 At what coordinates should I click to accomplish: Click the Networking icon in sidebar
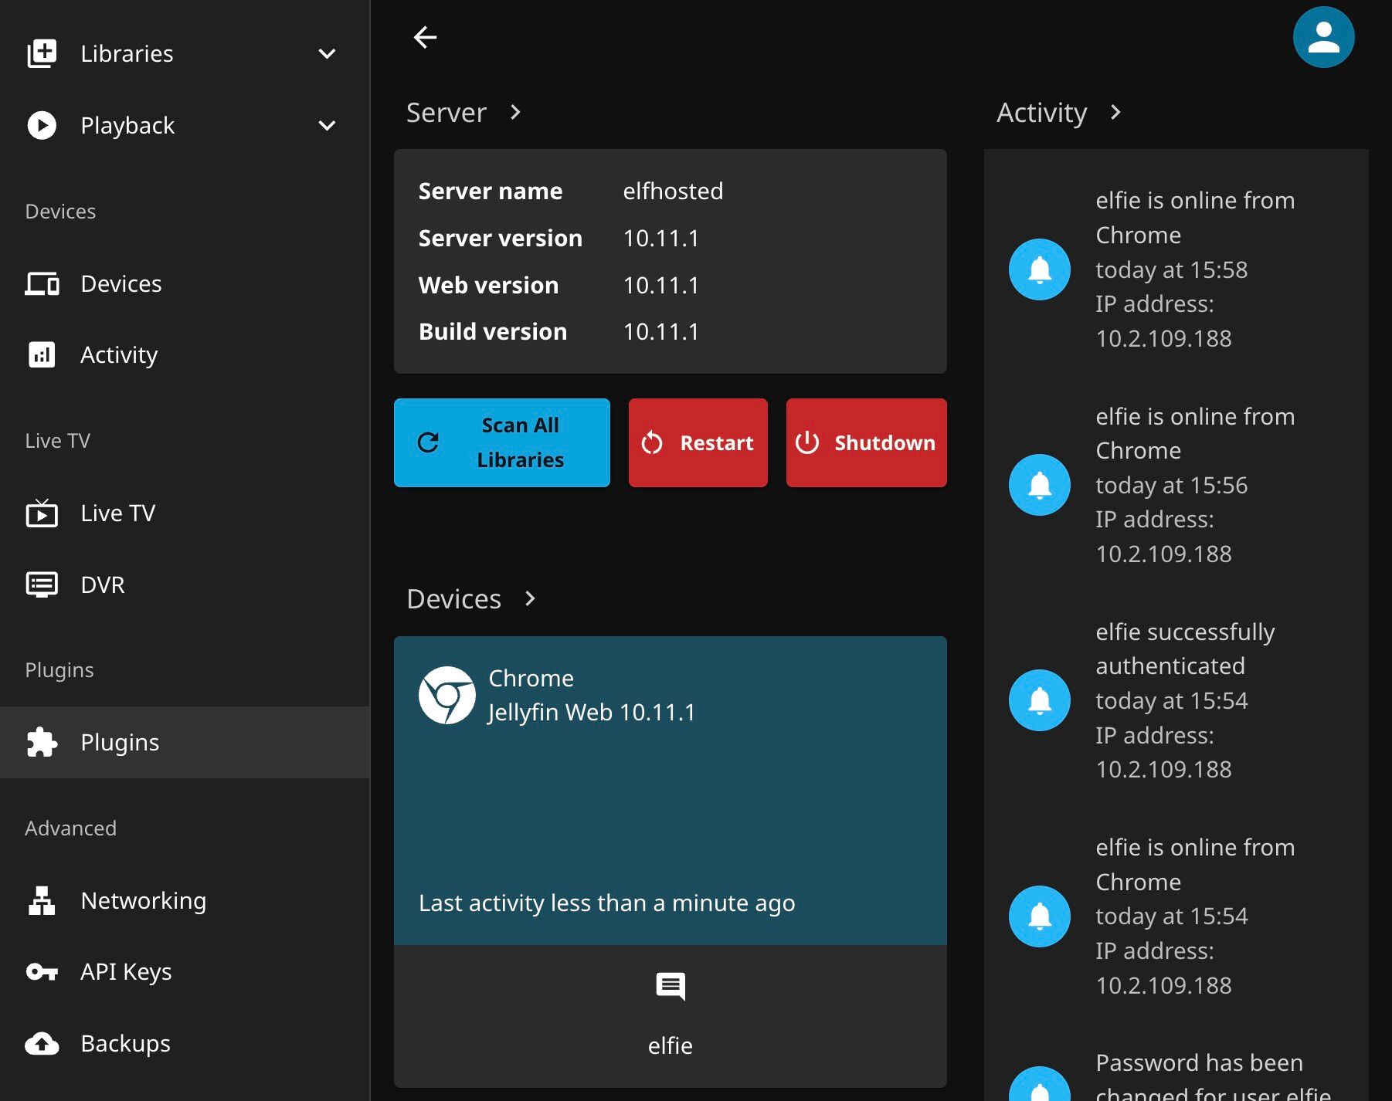pos(42,900)
